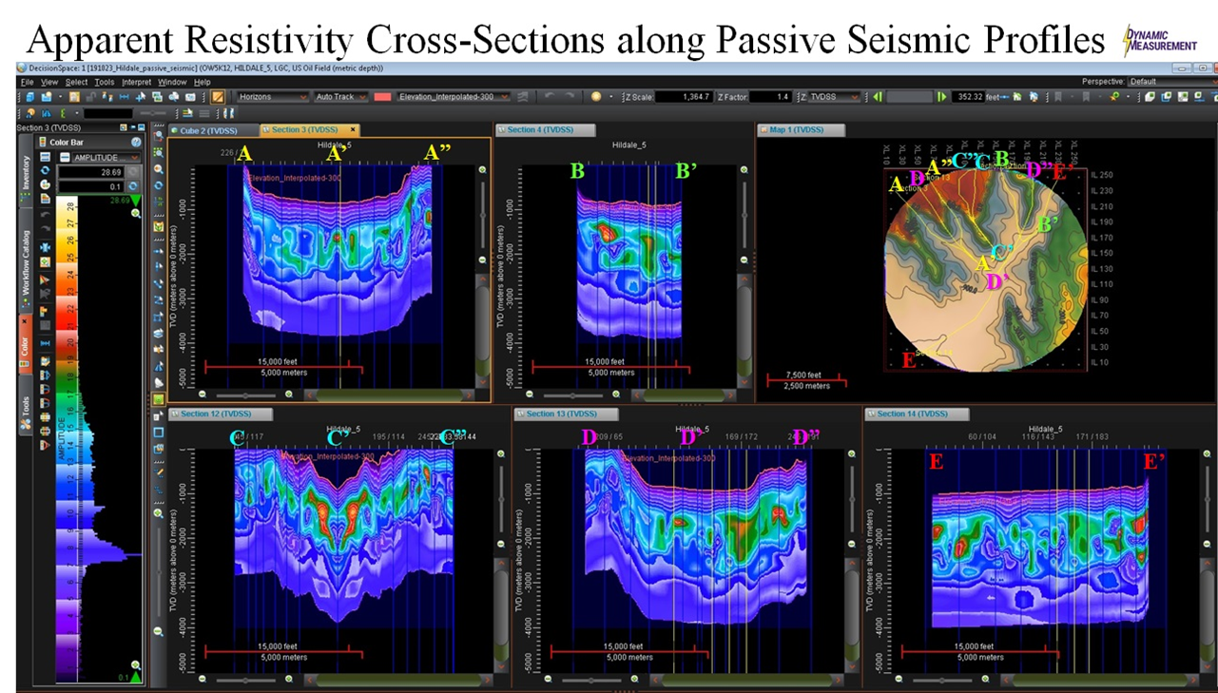1218x693 pixels.
Task: Click the color bar maximum 28.69 field
Action: pos(90,172)
